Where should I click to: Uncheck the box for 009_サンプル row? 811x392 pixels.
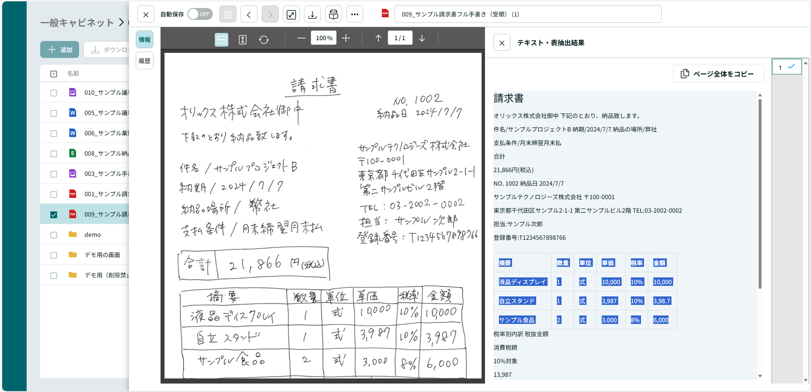[54, 214]
